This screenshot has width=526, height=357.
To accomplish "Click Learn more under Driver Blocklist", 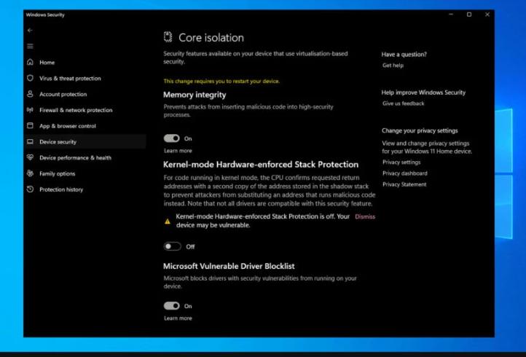I will tap(178, 318).
